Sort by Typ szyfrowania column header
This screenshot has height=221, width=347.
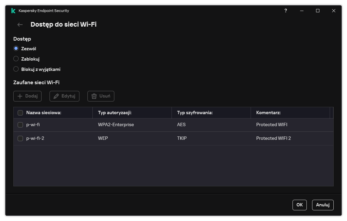[x=195, y=113]
